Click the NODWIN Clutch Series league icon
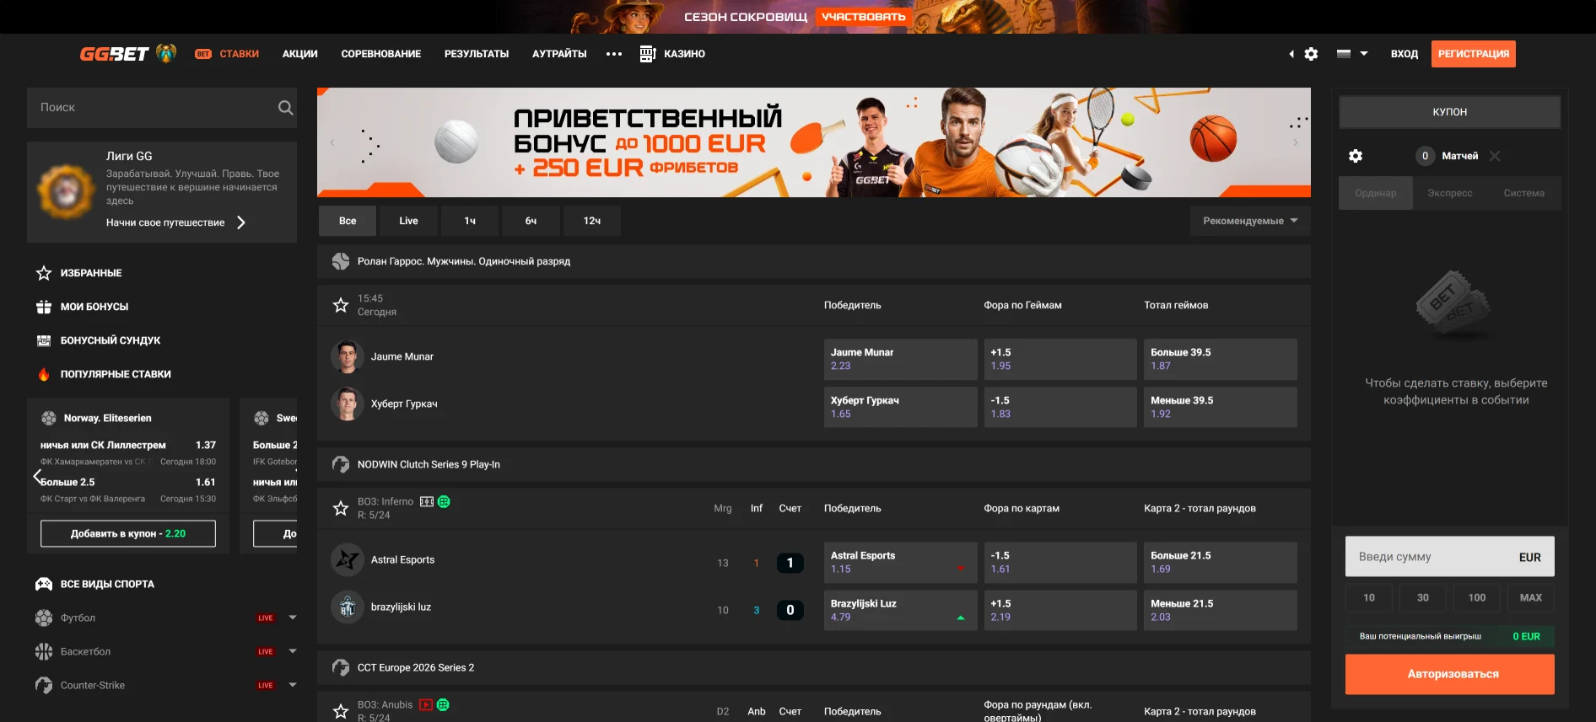Screen dimensions: 1596x722 (x=341, y=464)
